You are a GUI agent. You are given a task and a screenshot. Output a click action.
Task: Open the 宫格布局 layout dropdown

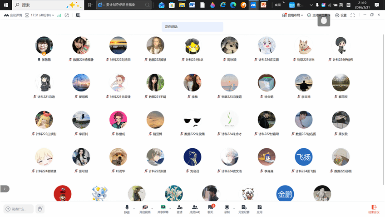pos(293,15)
